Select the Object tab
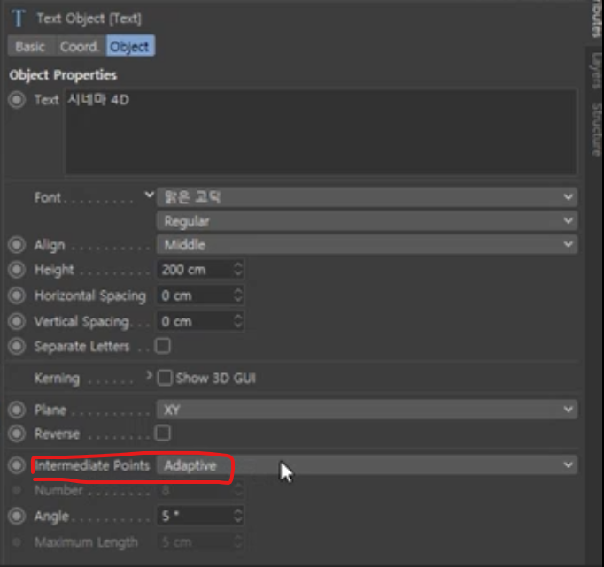 (129, 46)
